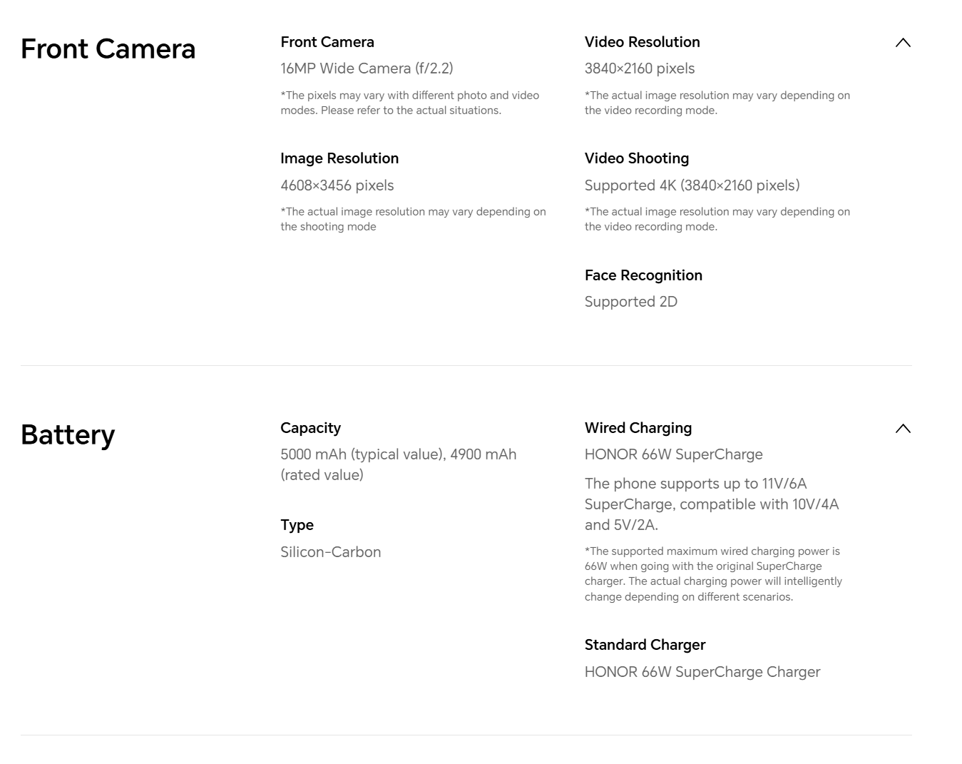Click the Supported 4K video shooting value
This screenshot has width=962, height=764.
(692, 185)
